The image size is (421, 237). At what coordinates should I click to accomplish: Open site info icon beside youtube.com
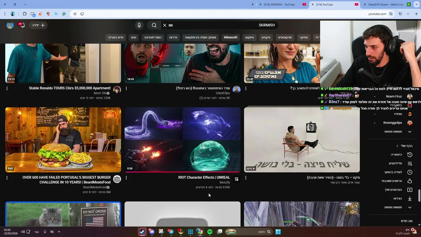391,14
